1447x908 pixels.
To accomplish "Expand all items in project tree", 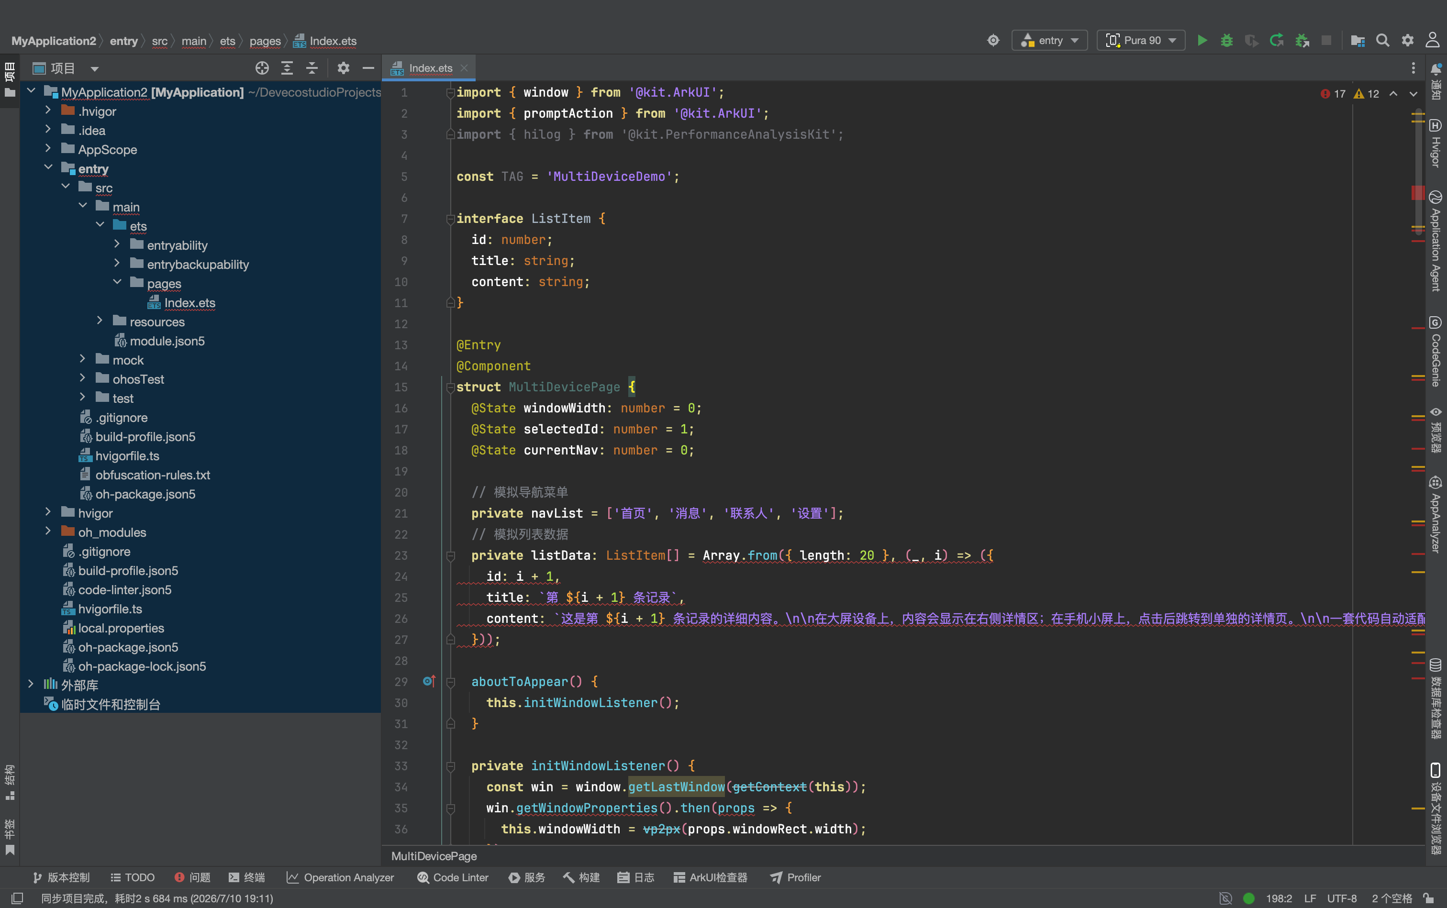I will [287, 68].
